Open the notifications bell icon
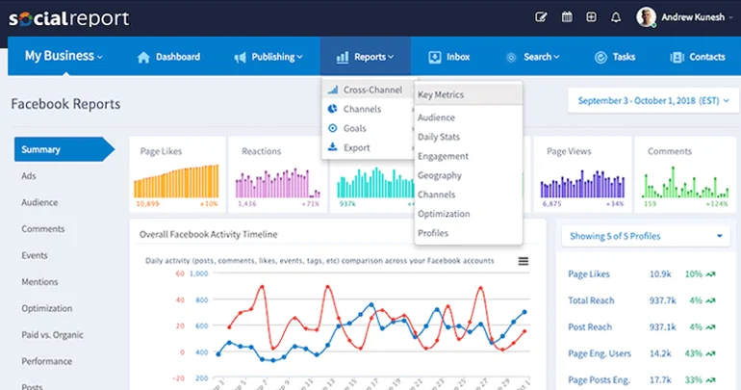741x390 pixels. [616, 17]
